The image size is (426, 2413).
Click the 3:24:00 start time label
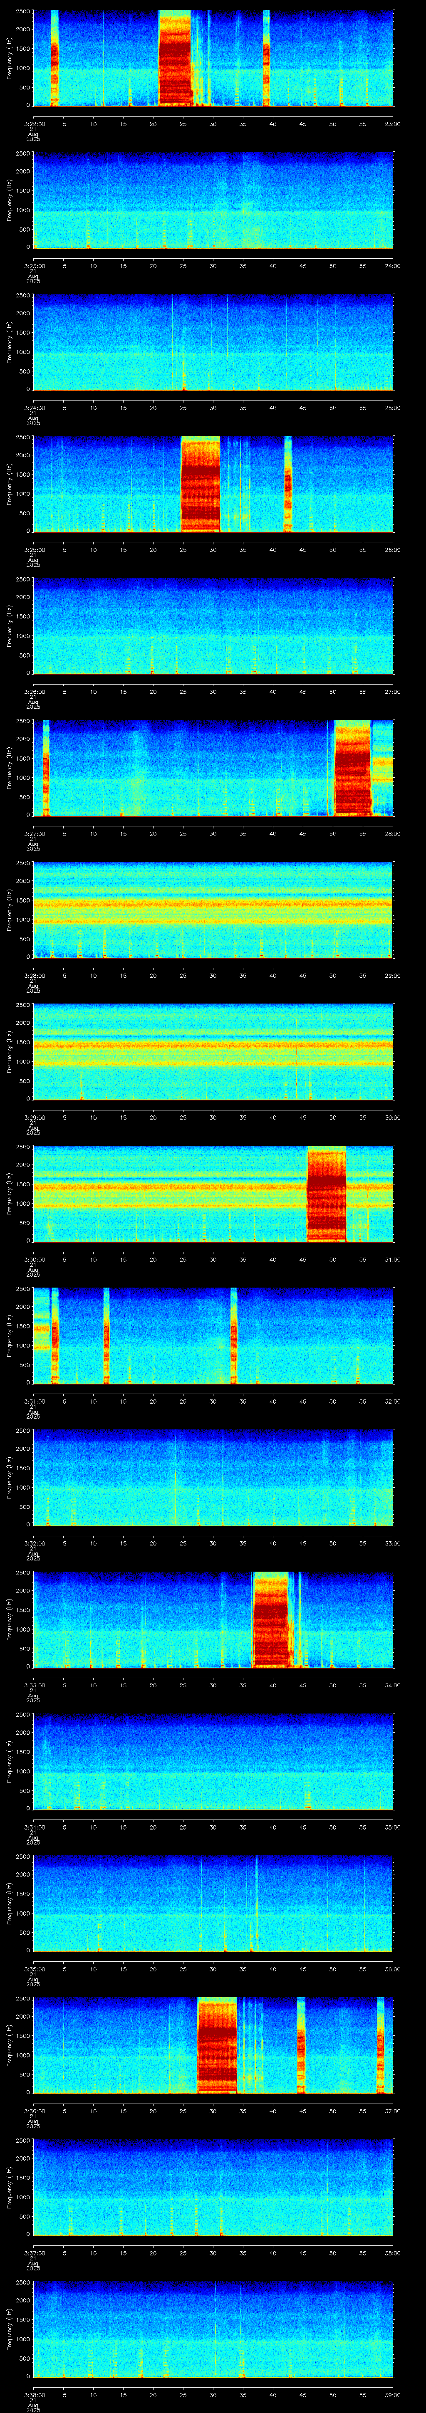click(34, 408)
